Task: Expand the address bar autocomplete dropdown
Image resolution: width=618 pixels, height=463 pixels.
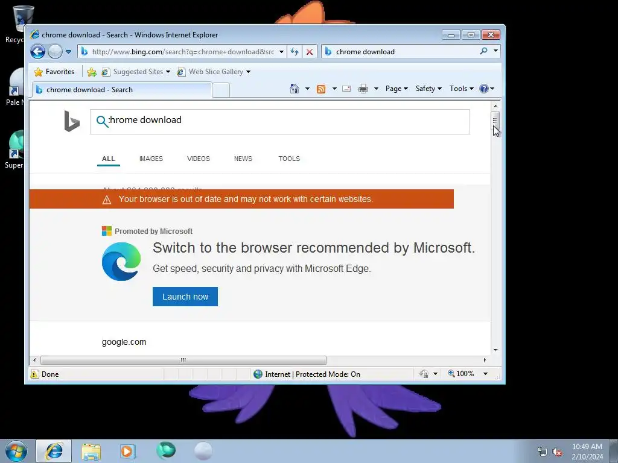Action: (x=281, y=52)
